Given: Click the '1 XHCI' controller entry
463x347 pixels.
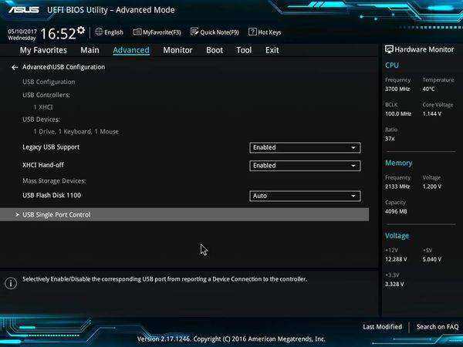Looking at the screenshot, I should (43, 107).
